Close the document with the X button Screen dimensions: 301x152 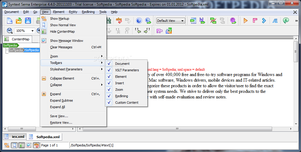point(295,12)
